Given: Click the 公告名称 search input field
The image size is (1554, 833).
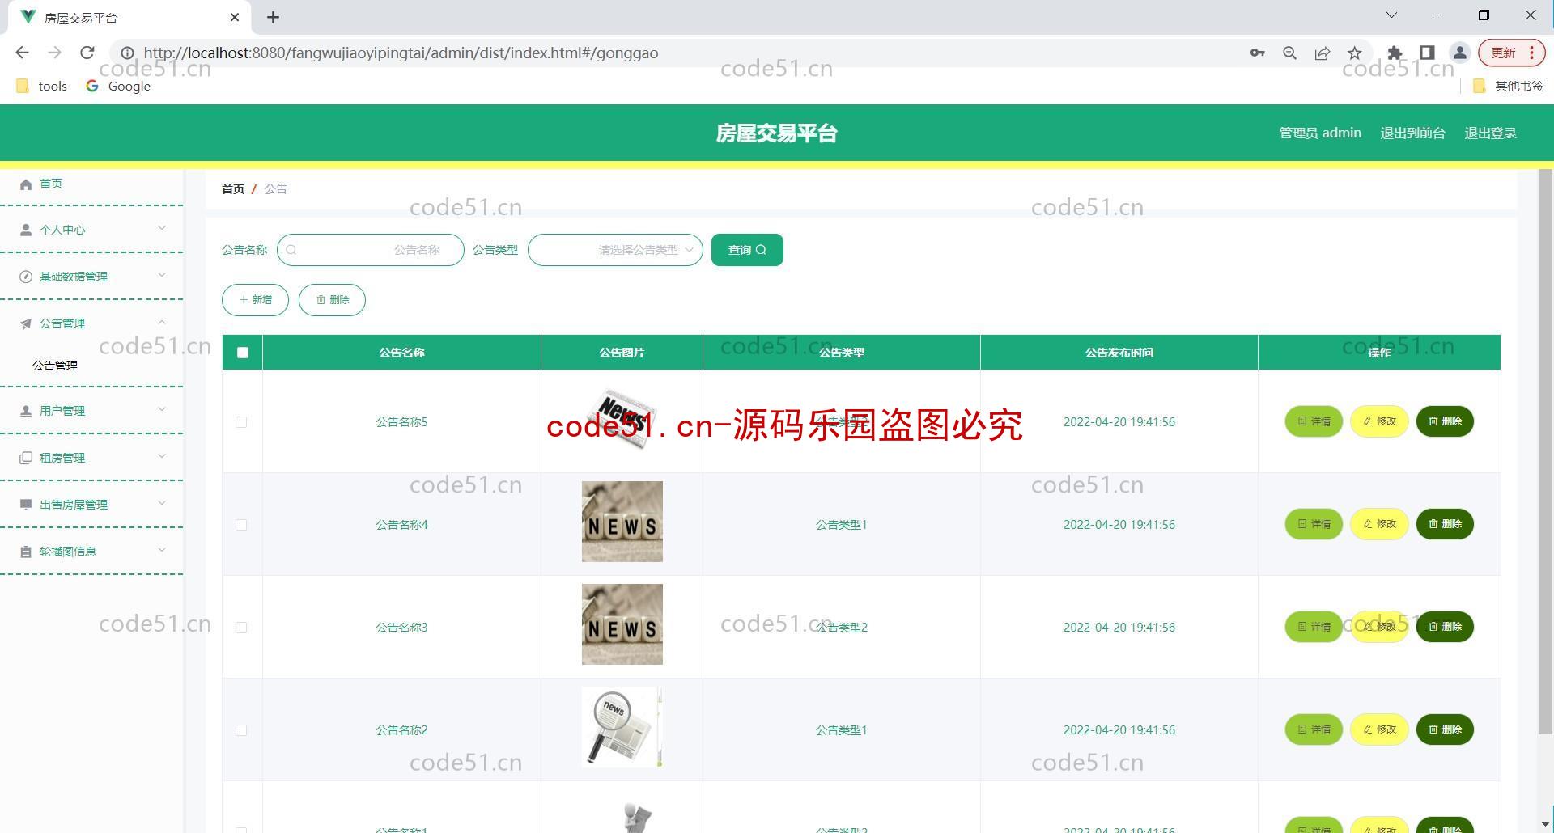Looking at the screenshot, I should [371, 250].
